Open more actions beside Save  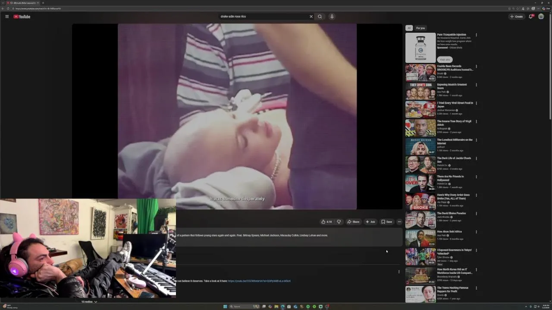[x=399, y=222]
